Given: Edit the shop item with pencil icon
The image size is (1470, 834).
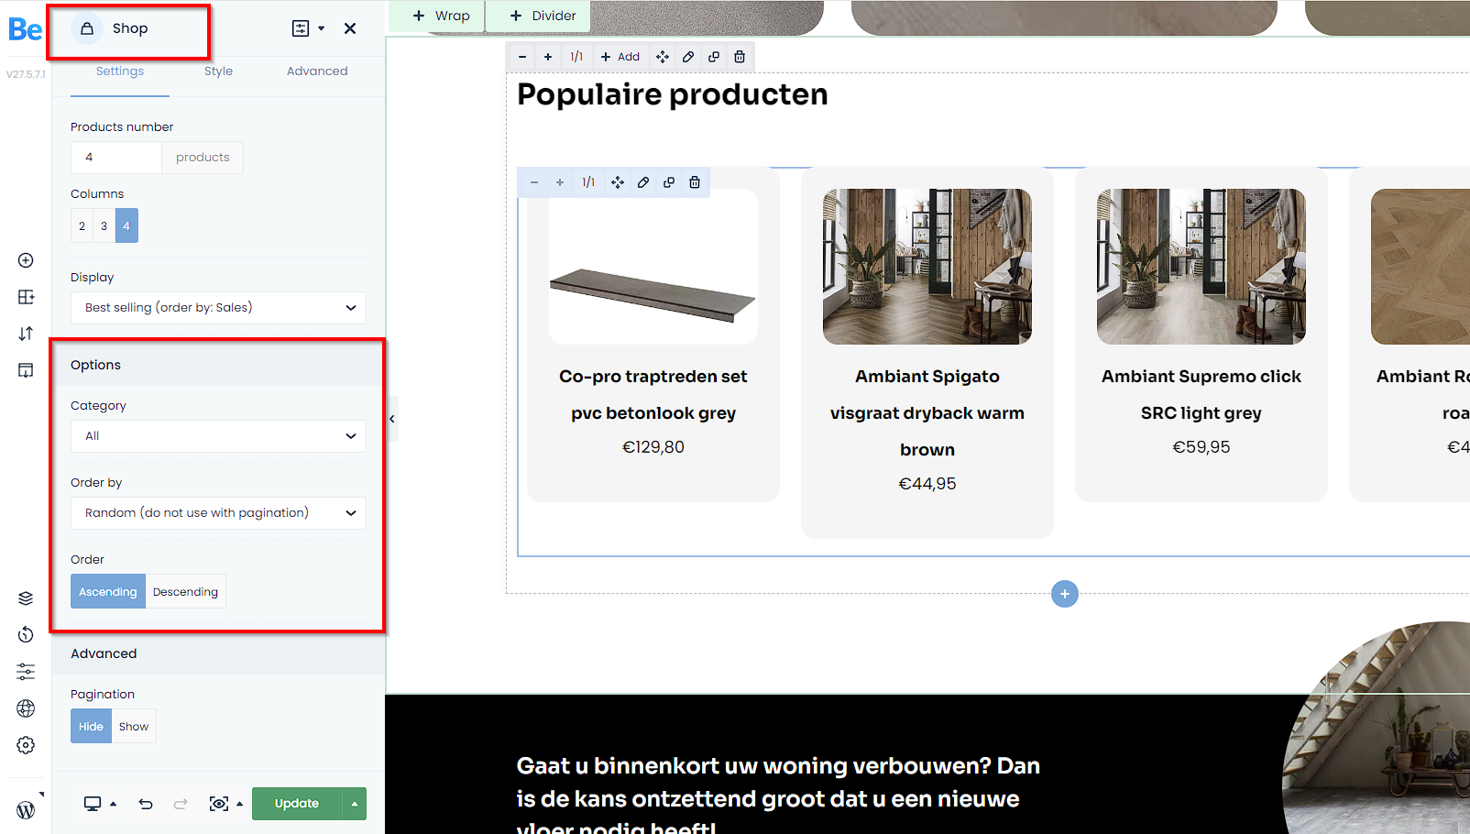Looking at the screenshot, I should [x=643, y=182].
